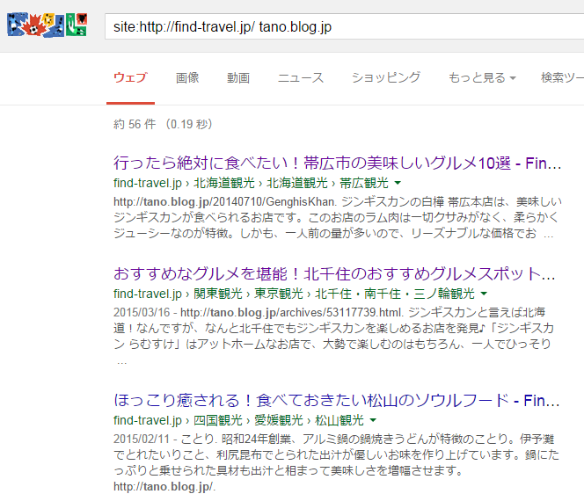584x494 pixels.
Task: Expand the もっと見る dropdown menu
Action: point(482,78)
